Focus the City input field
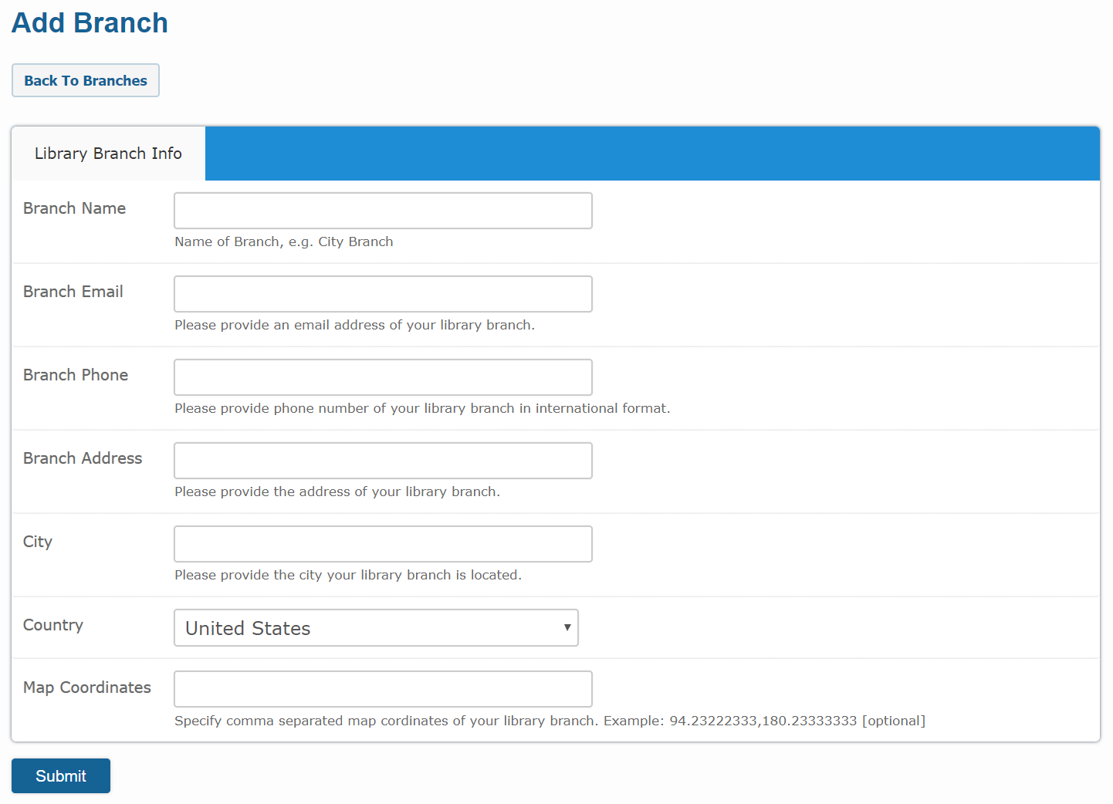This screenshot has height=804, width=1113. point(383,544)
